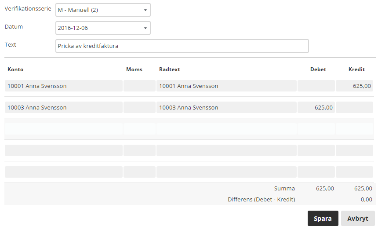Click empty Debet field in first row
The width and height of the screenshot is (378, 230).
(316, 86)
